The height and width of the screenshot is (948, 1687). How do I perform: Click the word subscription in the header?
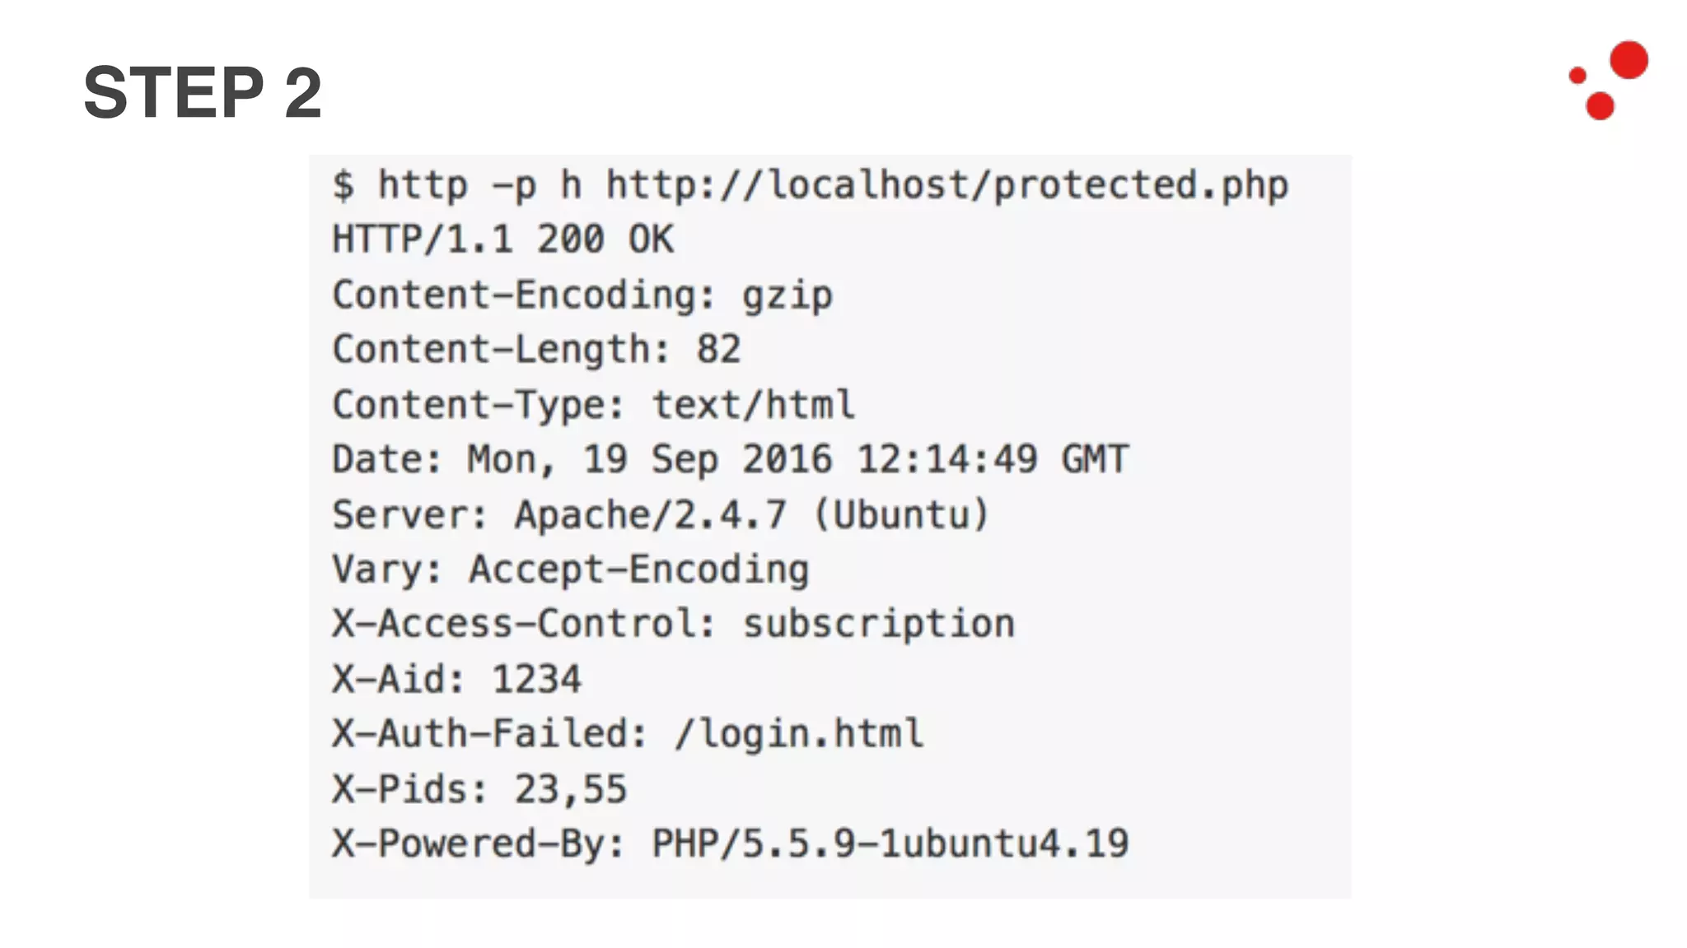click(879, 625)
